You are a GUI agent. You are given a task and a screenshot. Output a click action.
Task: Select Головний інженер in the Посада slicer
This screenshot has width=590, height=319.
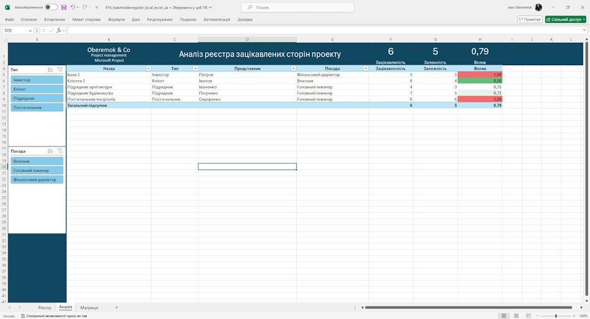pos(37,171)
